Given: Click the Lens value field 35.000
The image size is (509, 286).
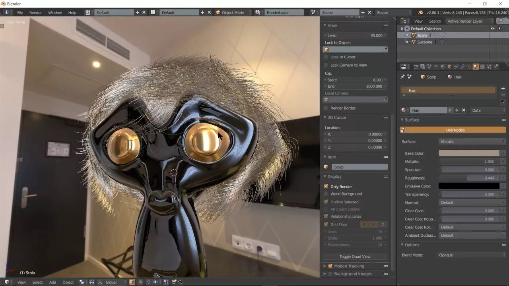Looking at the screenshot, I should pyautogui.click(x=355, y=35).
